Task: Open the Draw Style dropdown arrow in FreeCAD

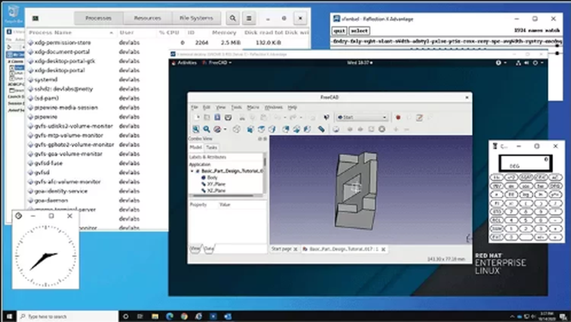Action: tap(225, 129)
